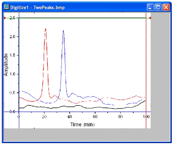Minimize the Digitize1 window
The height and width of the screenshot is (144, 173).
(150, 7)
